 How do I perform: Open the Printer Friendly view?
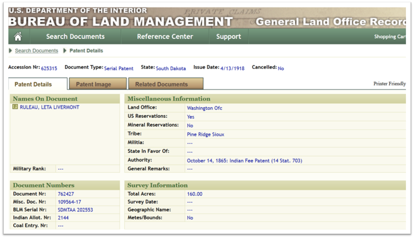point(390,84)
